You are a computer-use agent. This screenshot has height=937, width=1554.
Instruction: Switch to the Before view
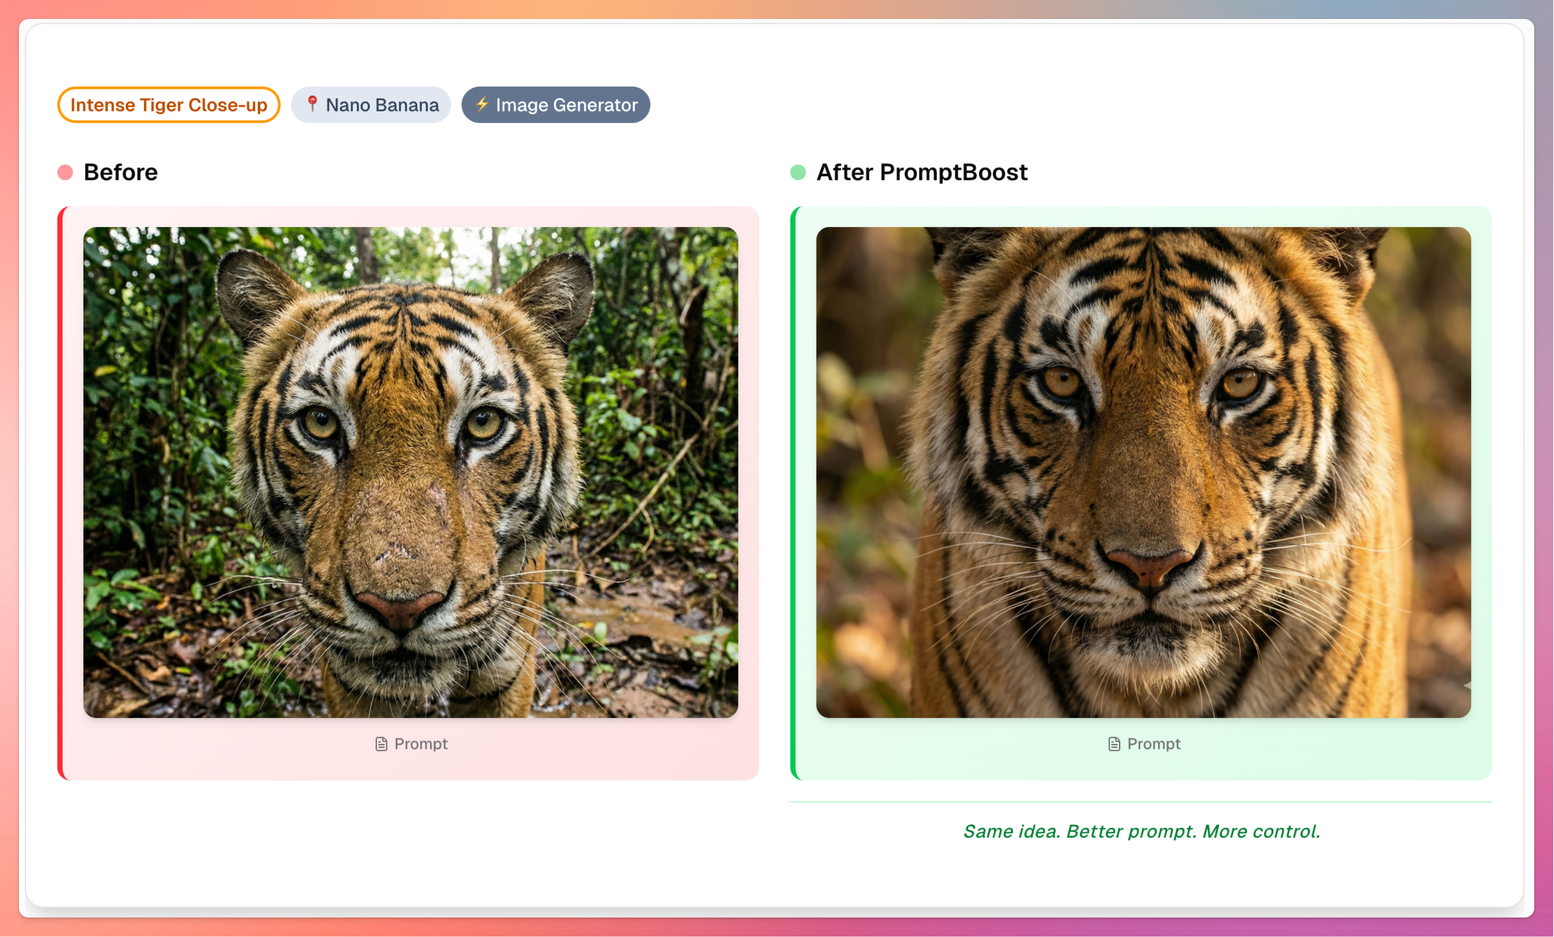121,172
